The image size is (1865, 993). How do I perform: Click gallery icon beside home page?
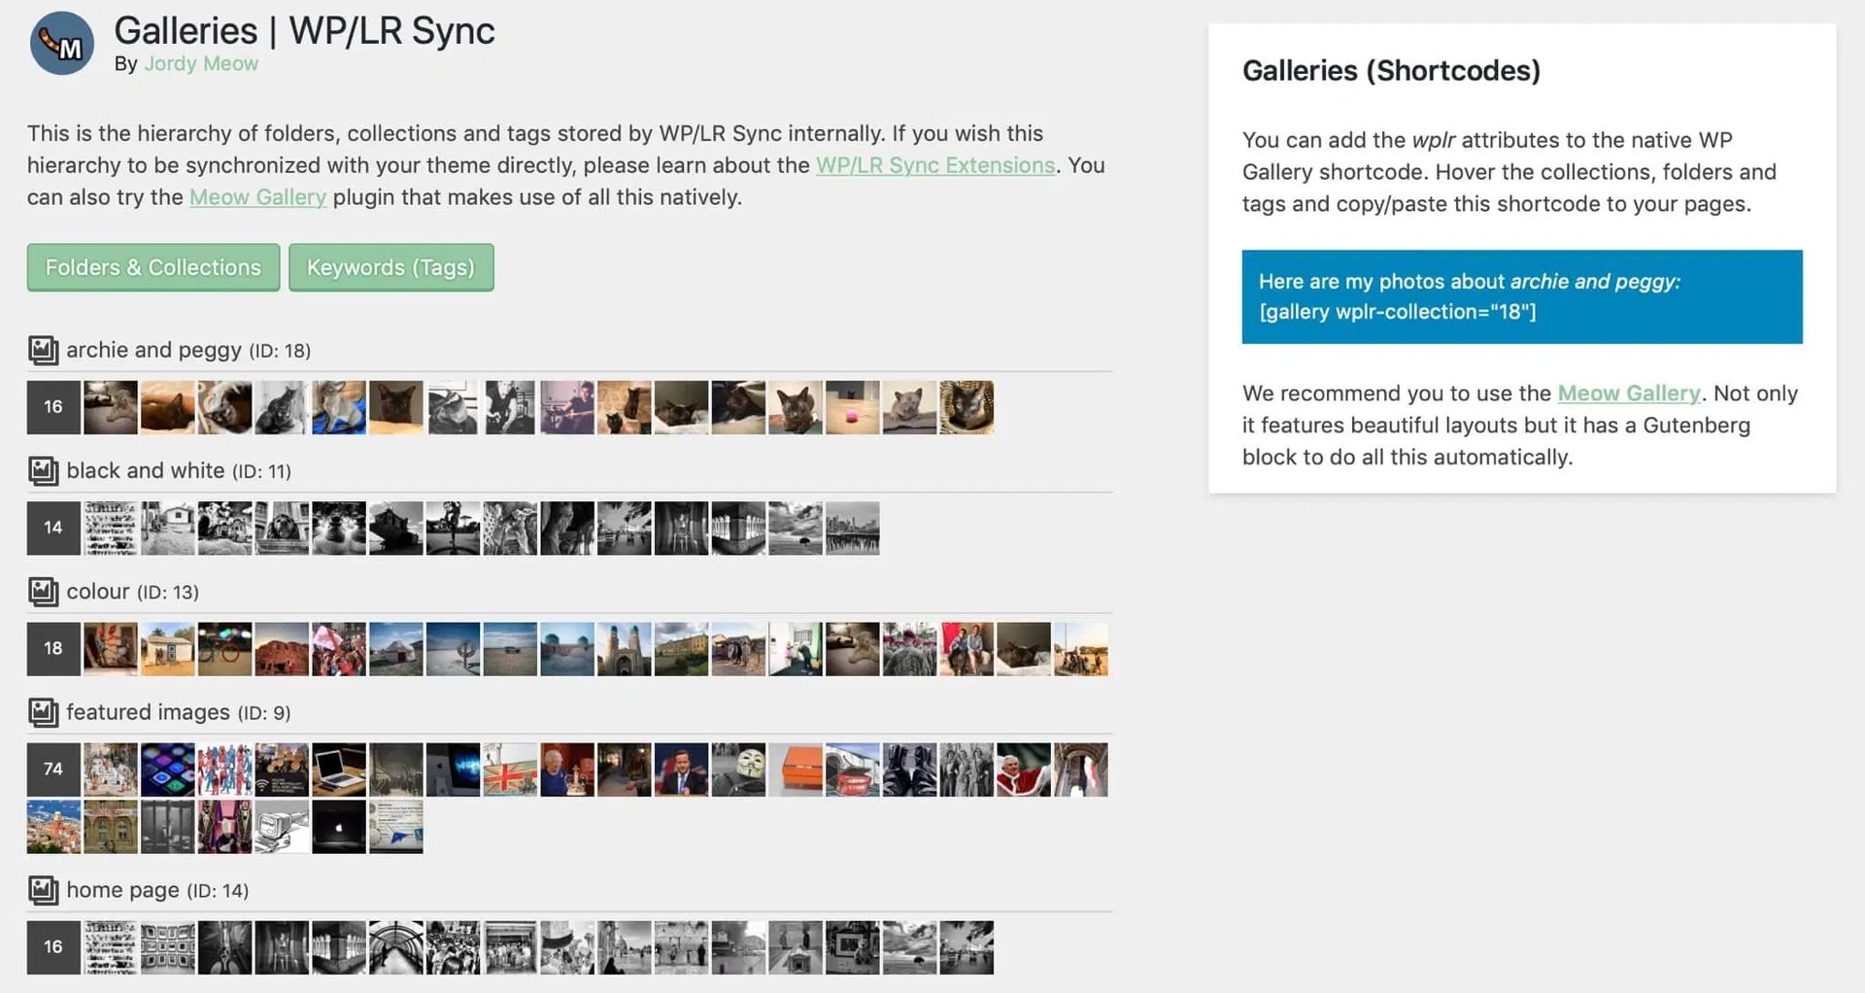(43, 890)
